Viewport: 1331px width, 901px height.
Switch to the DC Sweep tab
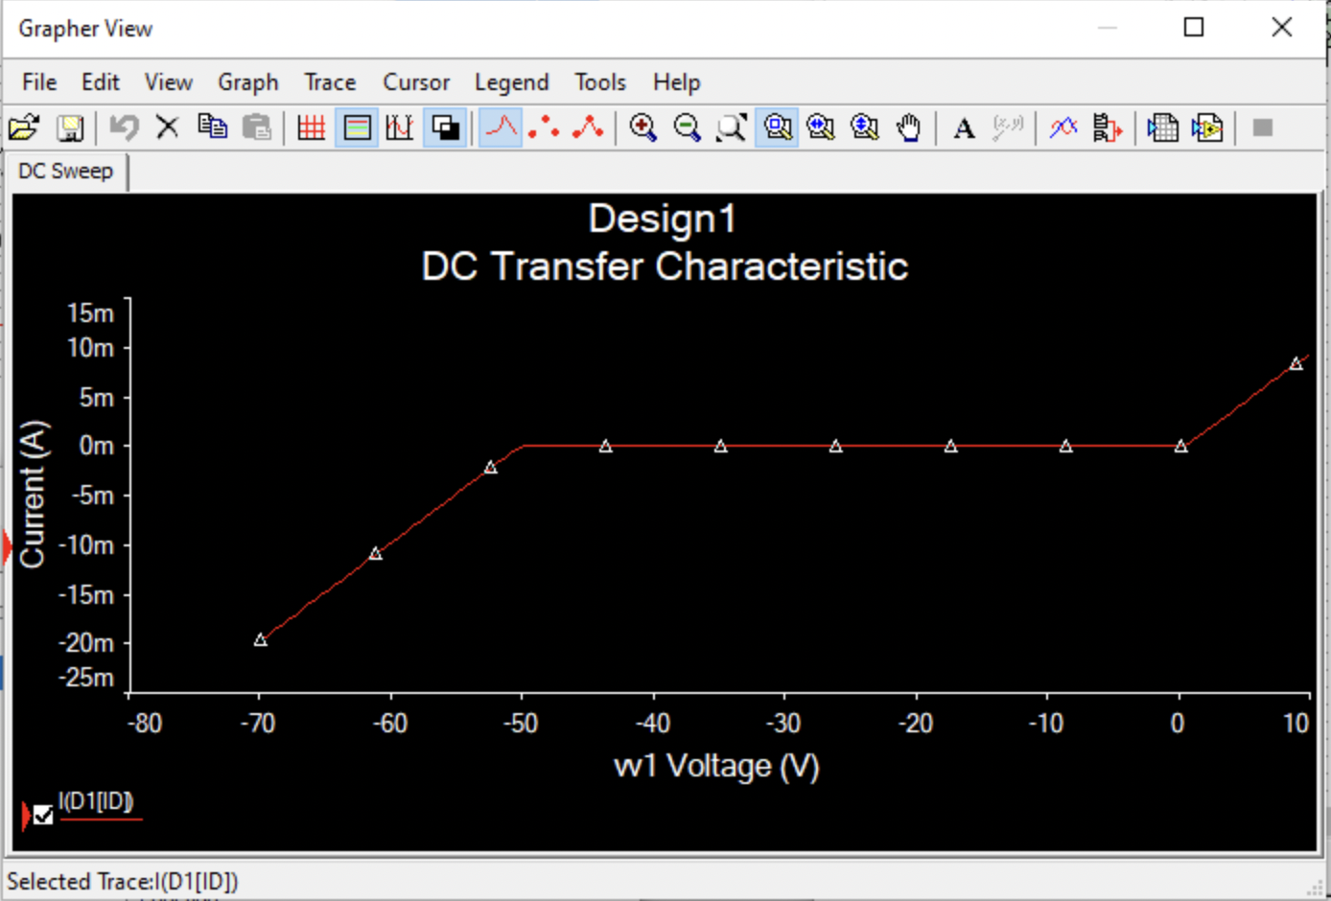click(x=64, y=171)
